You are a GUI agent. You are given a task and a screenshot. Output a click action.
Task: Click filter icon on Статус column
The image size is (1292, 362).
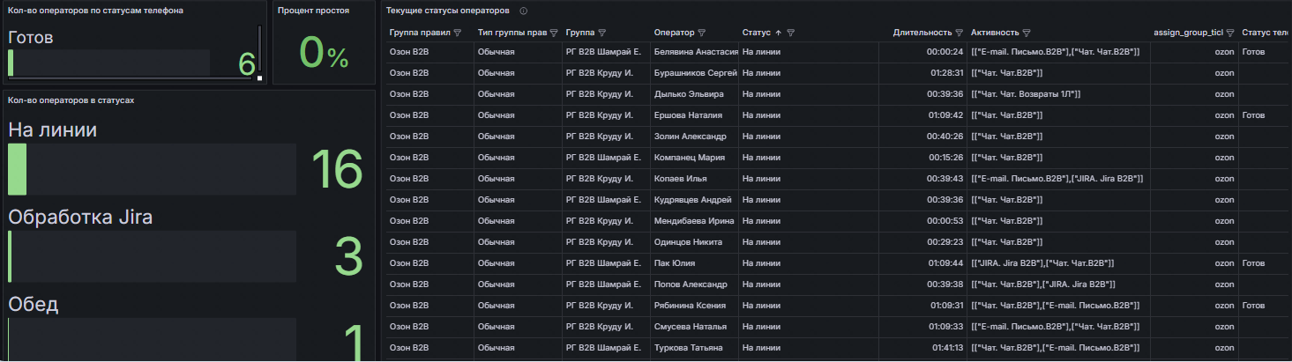(x=791, y=33)
